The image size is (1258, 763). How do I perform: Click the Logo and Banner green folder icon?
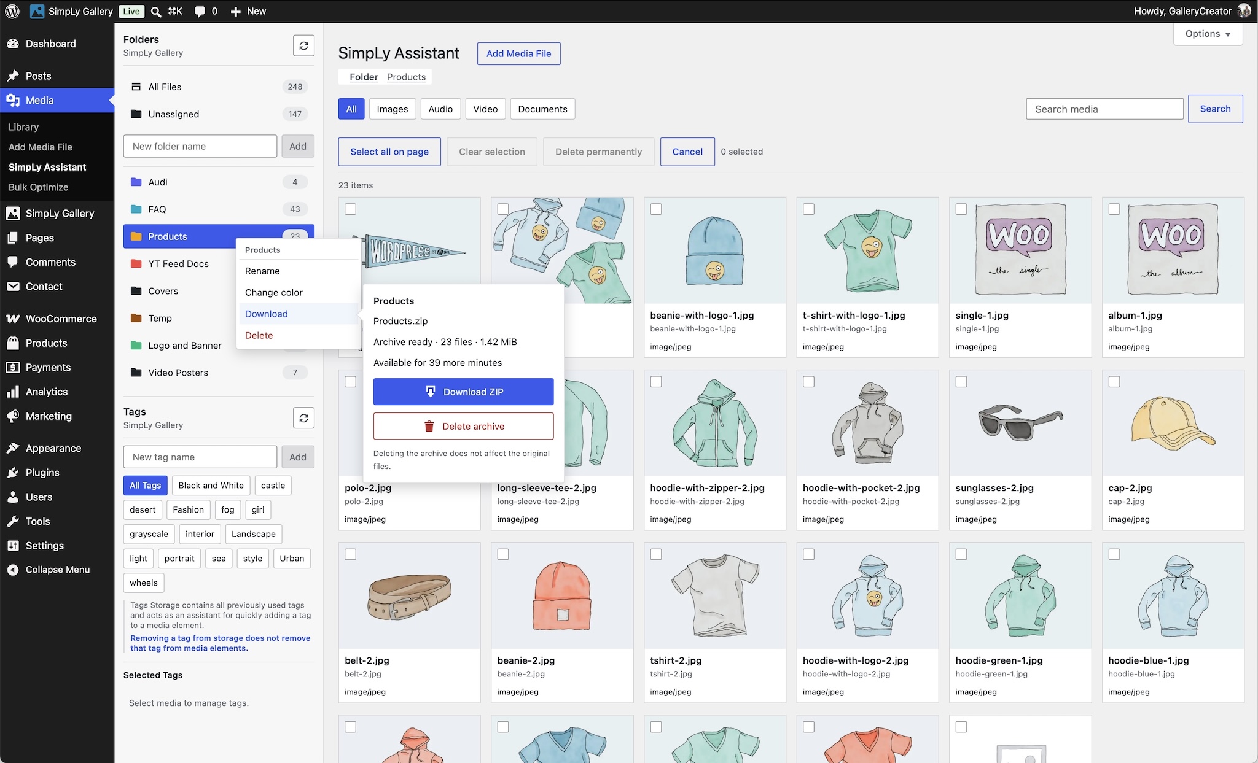tap(136, 346)
